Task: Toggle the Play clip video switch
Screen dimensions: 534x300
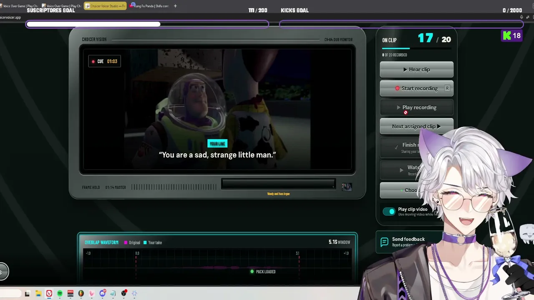Action: [x=389, y=212]
